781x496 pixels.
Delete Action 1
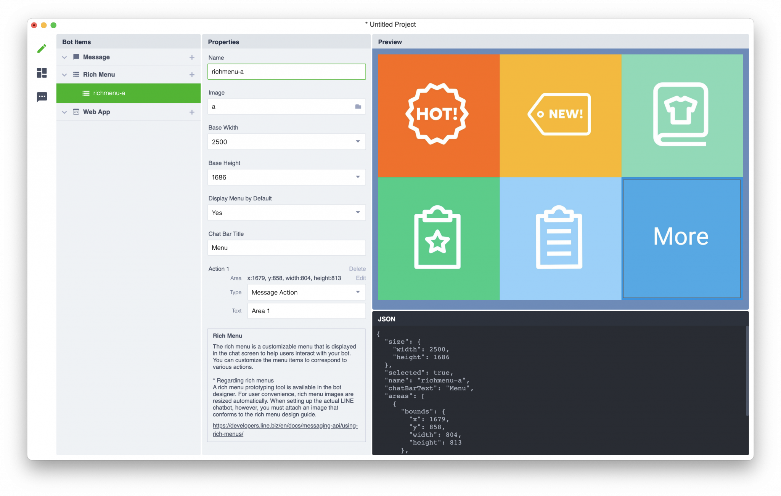coord(357,269)
